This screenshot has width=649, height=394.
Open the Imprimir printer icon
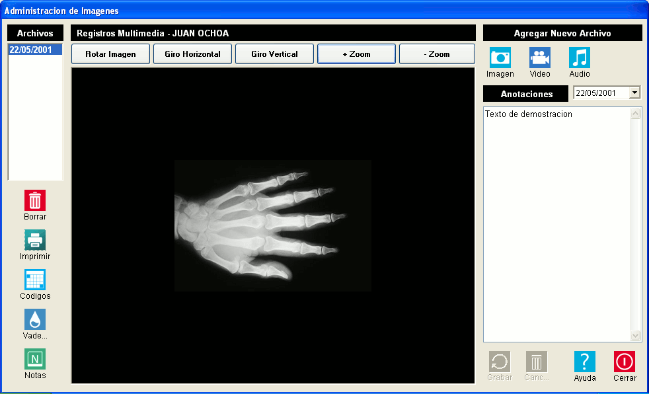(x=35, y=240)
